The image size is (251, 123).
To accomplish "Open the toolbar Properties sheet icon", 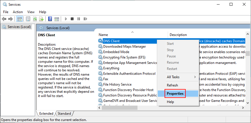I will coord(28,19).
